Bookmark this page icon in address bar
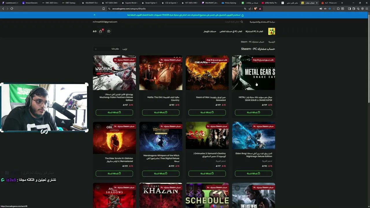This screenshot has height=208, width=370. tap(103, 9)
